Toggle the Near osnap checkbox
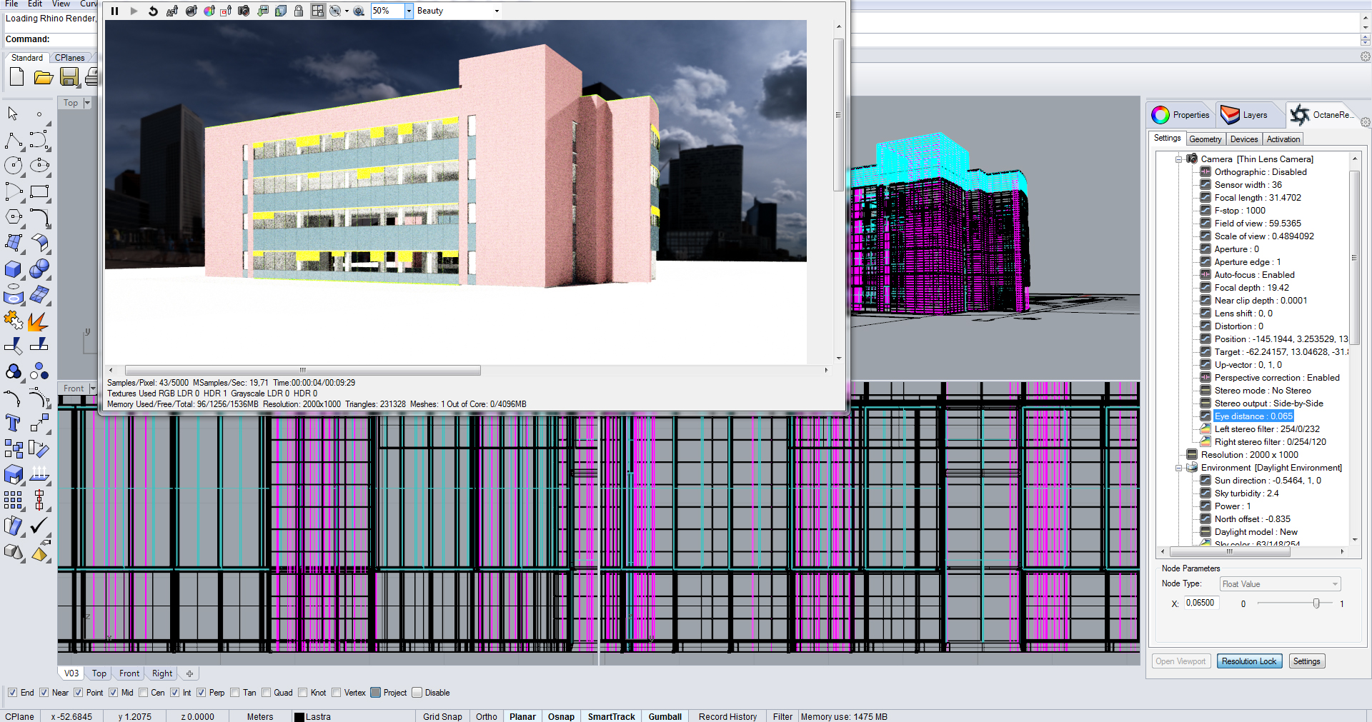Screen dimensions: 1372x722 point(44,693)
